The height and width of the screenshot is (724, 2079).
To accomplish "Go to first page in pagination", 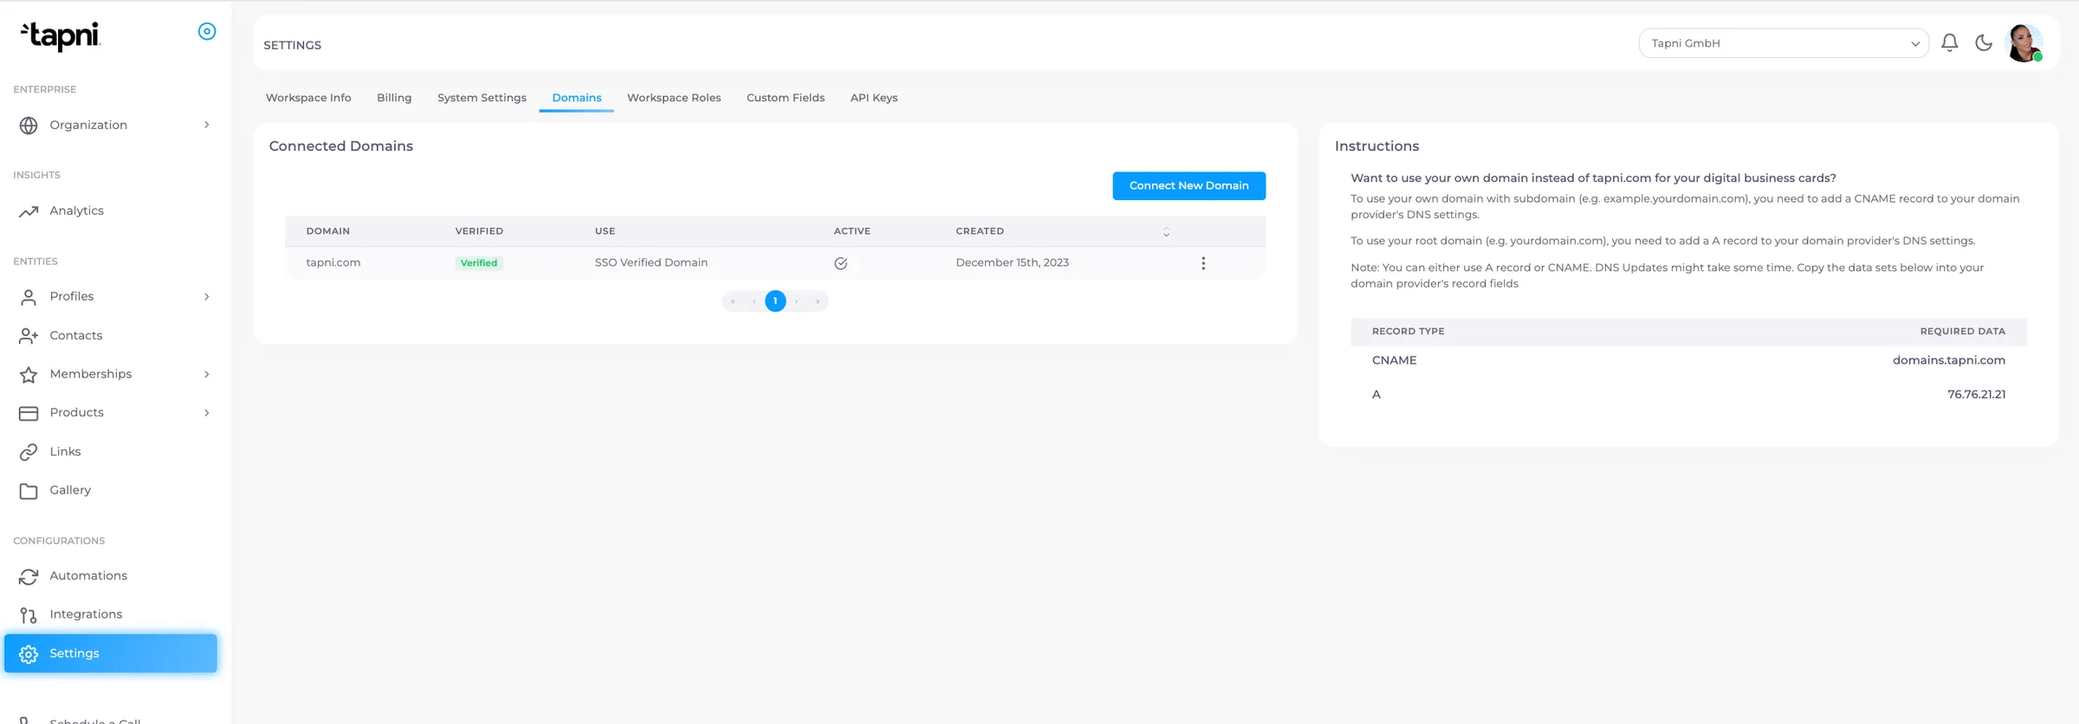I will (x=733, y=301).
